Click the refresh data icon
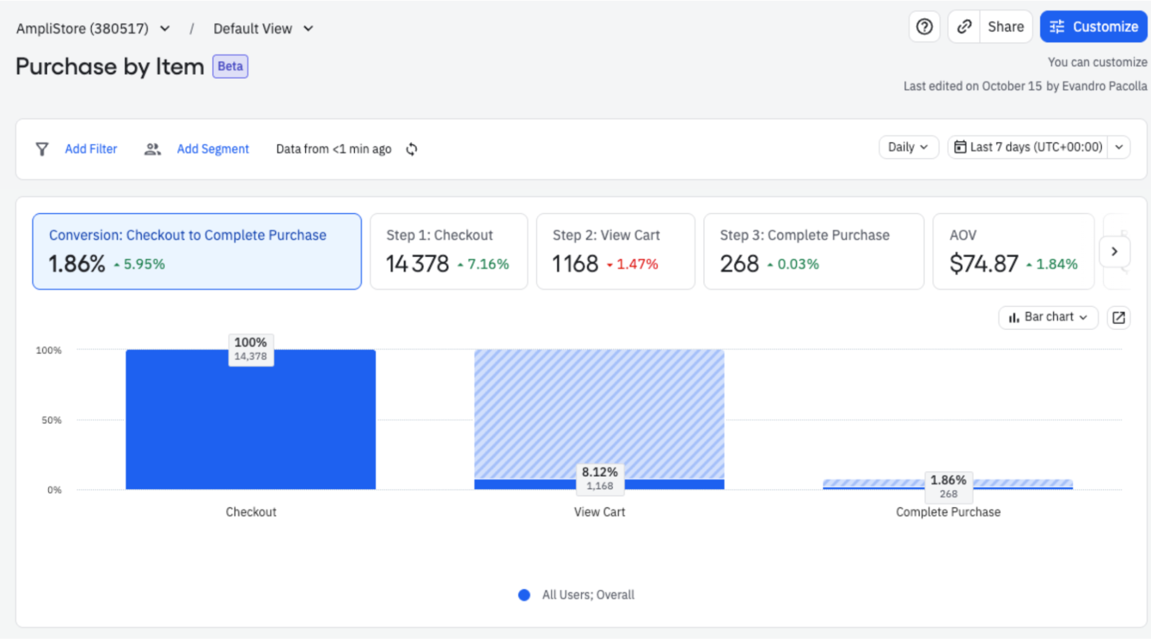This screenshot has width=1151, height=639. (x=411, y=150)
